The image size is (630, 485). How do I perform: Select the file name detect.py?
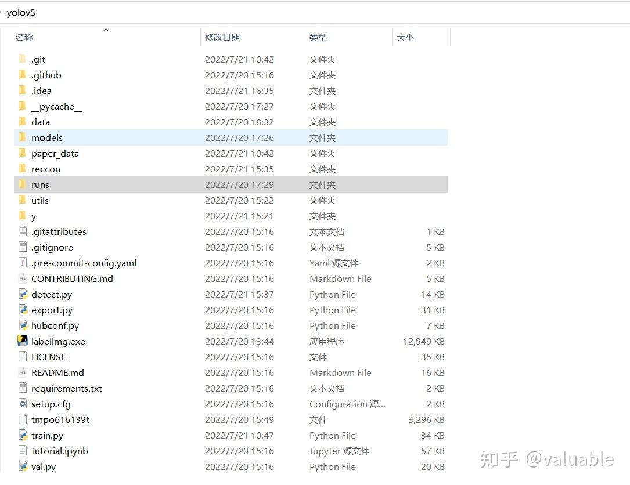point(52,294)
